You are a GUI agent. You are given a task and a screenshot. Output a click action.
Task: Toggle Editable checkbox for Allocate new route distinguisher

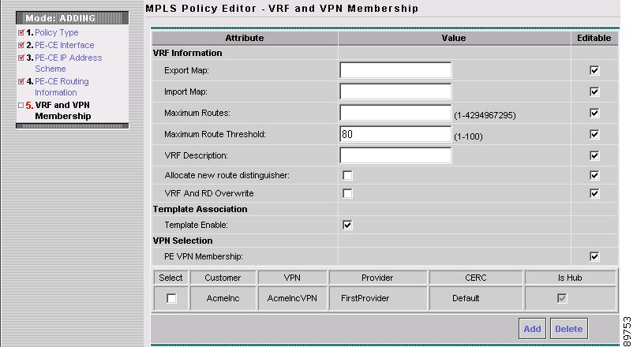(x=594, y=175)
